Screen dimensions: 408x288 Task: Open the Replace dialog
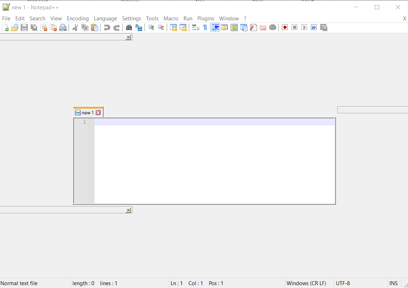139,27
